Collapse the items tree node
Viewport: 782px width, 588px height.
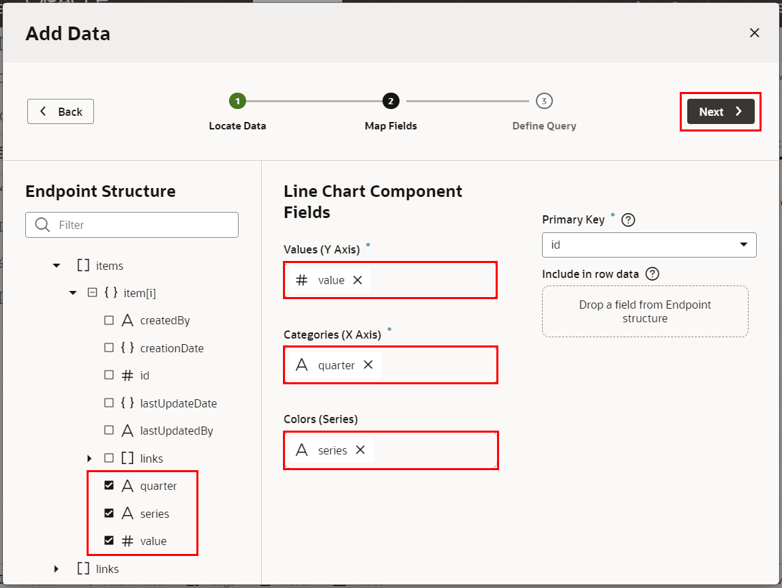tap(57, 266)
